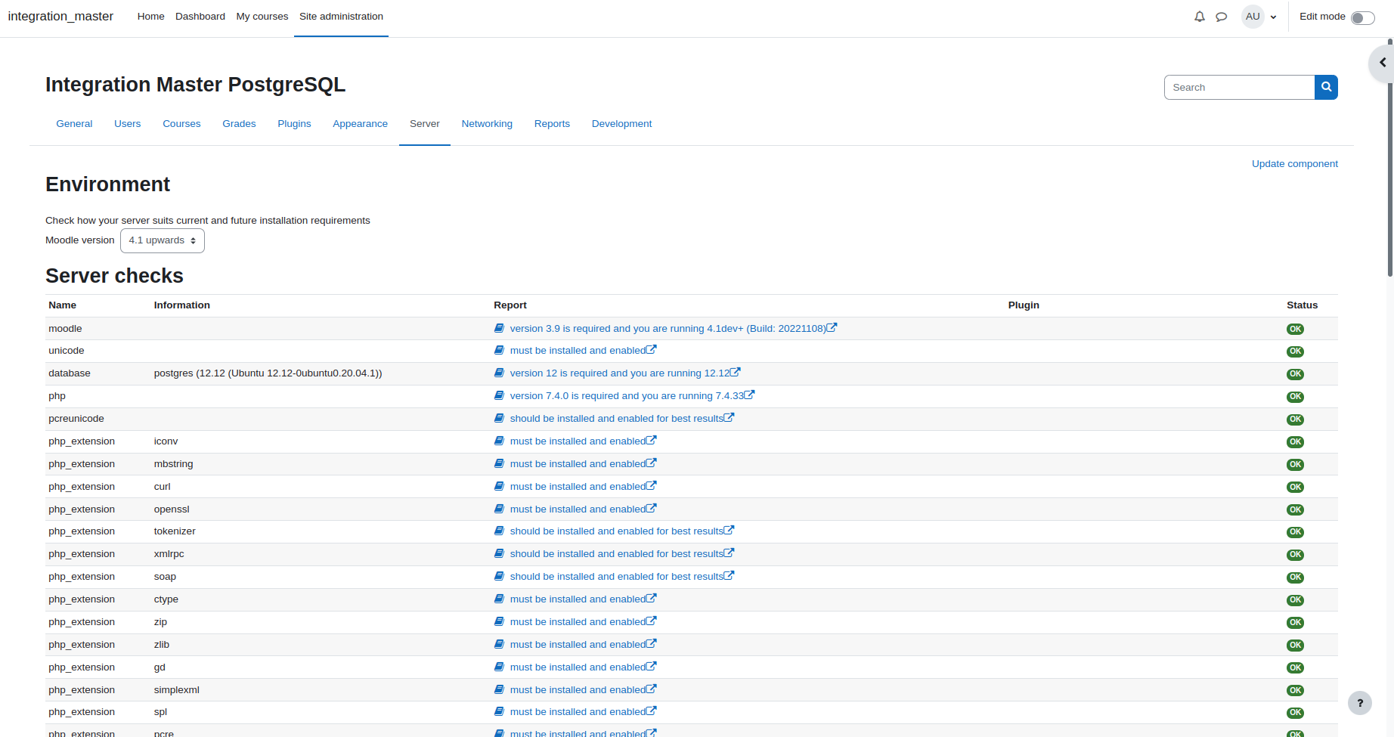Click the integration_master site name

(60, 17)
